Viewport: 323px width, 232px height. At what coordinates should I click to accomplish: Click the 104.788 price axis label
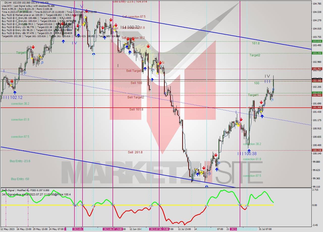317,4
